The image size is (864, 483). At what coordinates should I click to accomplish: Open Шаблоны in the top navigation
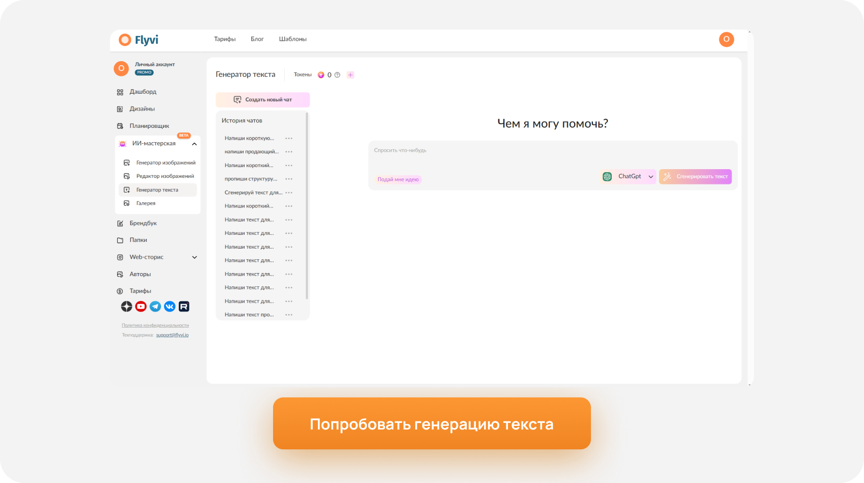[x=293, y=39]
